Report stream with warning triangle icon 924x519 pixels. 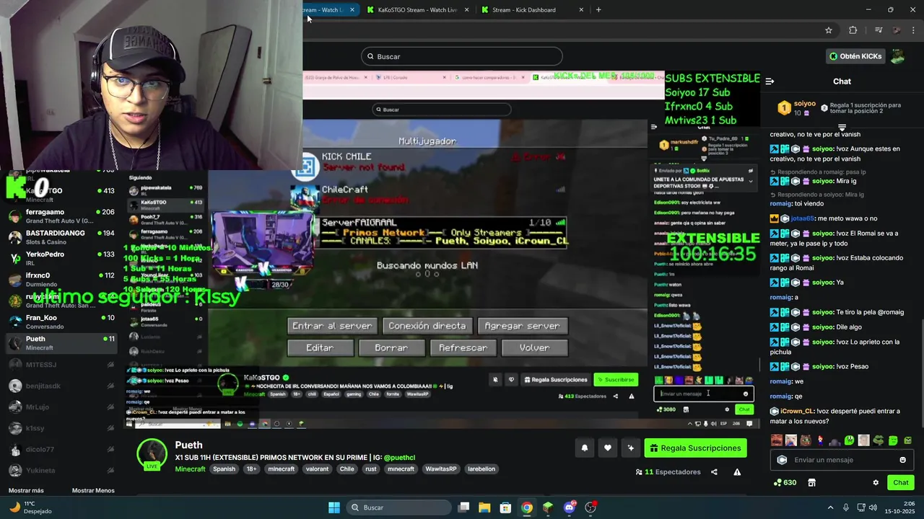pos(737,472)
